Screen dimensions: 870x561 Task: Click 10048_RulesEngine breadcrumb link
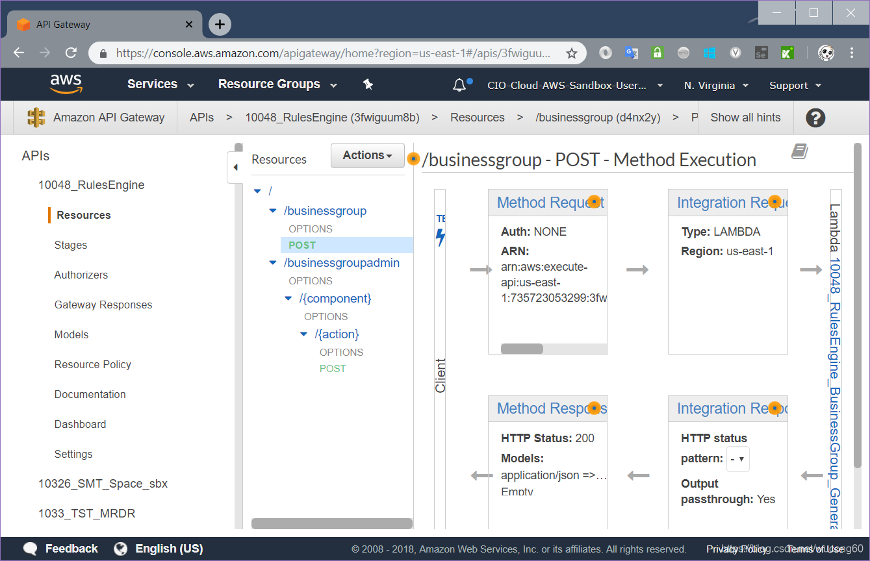332,118
